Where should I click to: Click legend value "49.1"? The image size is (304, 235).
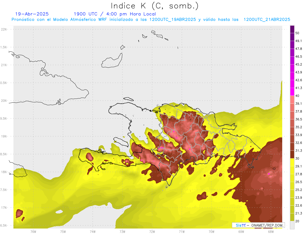(x=298, y=41)
